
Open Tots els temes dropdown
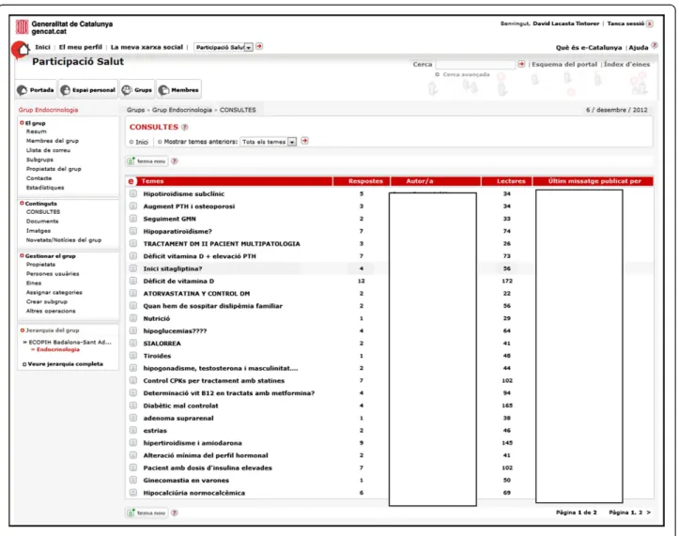coord(268,142)
